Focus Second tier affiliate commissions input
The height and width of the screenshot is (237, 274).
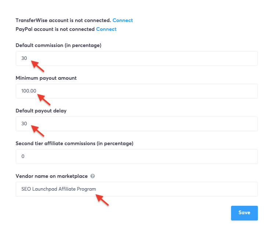pos(136,157)
